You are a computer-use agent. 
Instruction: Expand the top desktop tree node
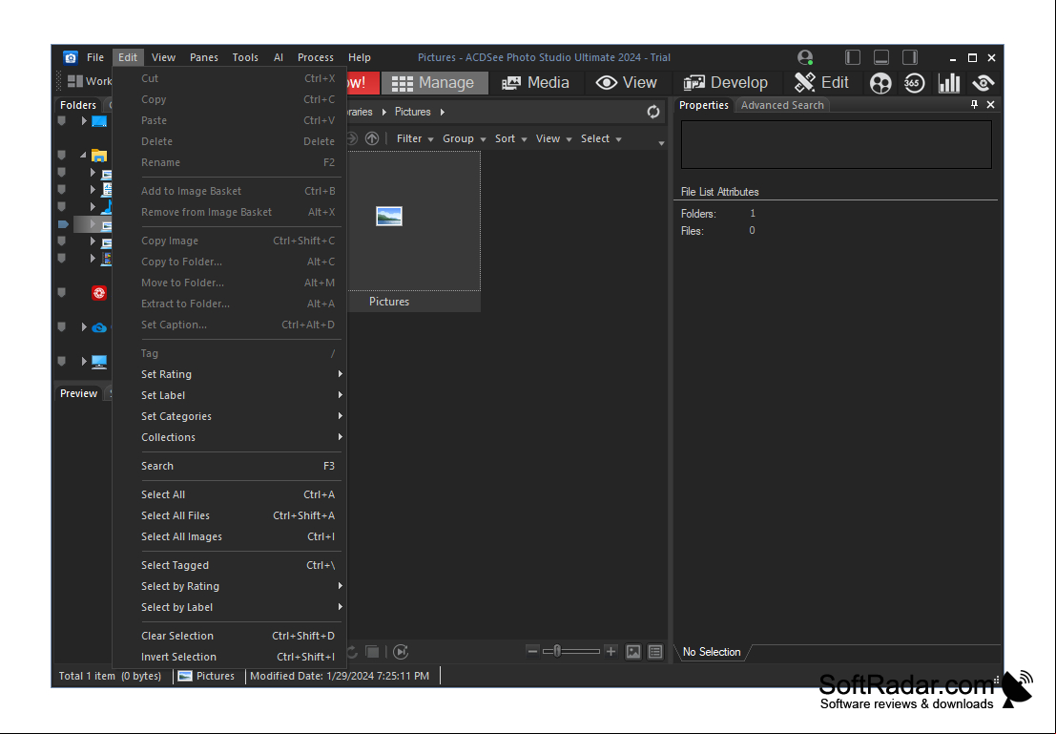click(x=84, y=121)
